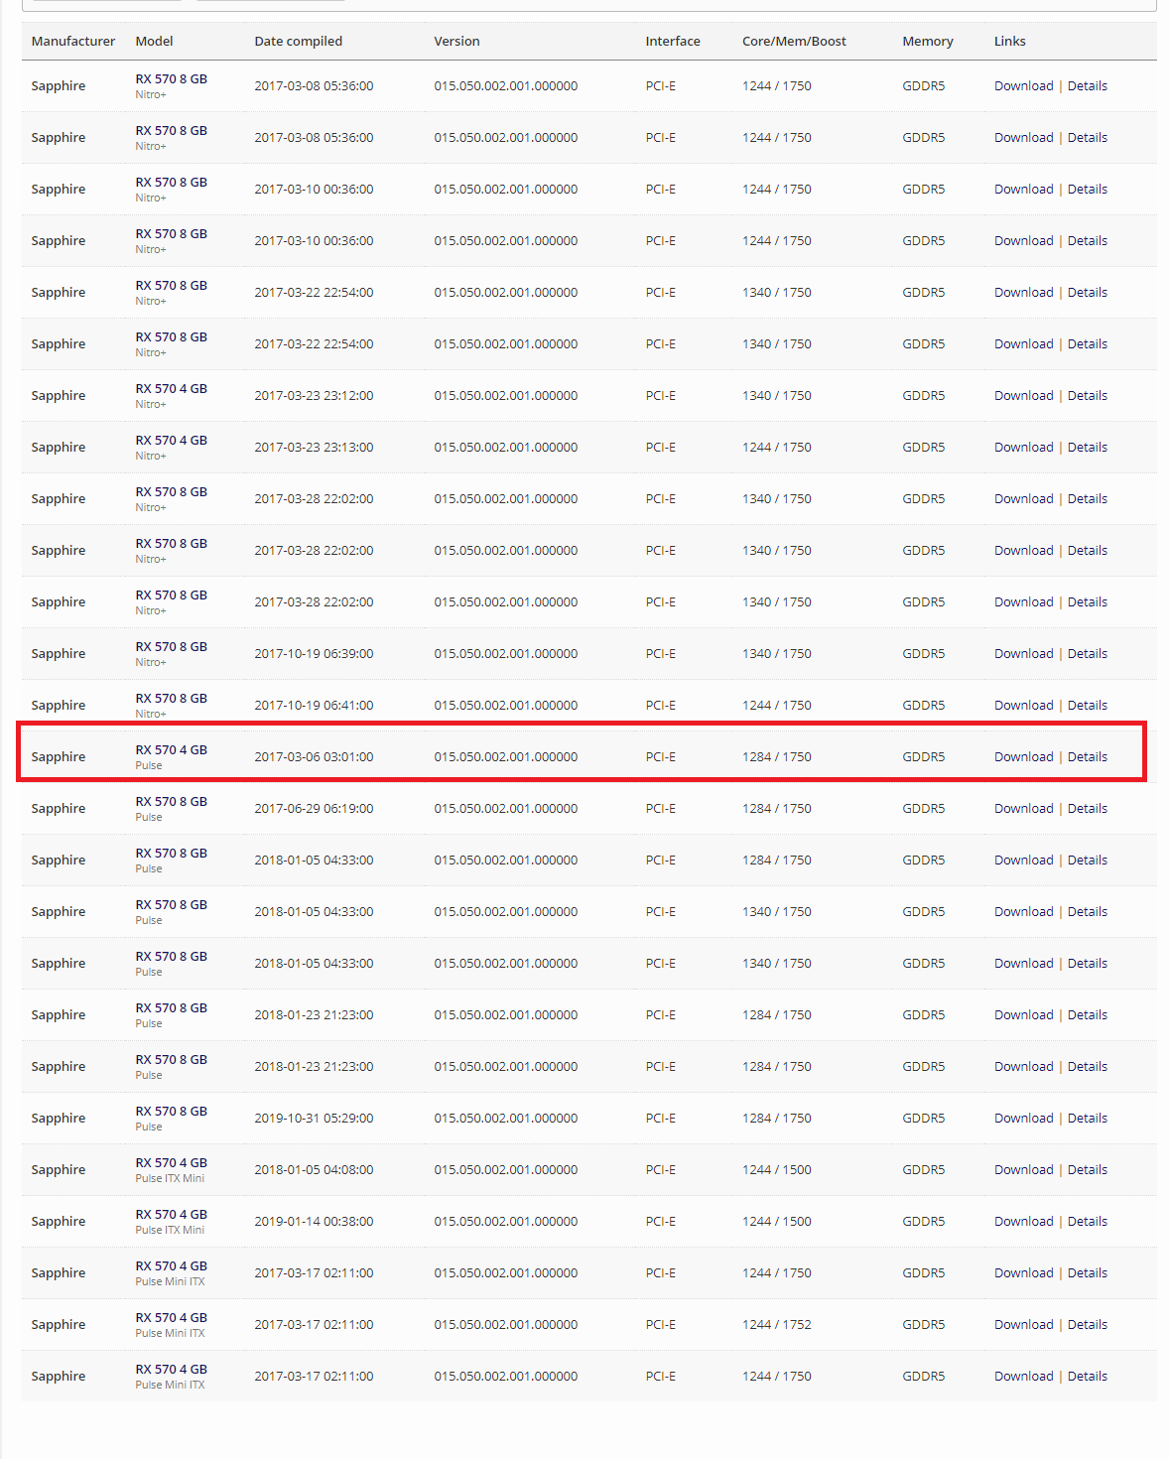The height and width of the screenshot is (1459, 1169).
Task: Click the Core/Mem/Boost column header
Action: click(794, 41)
